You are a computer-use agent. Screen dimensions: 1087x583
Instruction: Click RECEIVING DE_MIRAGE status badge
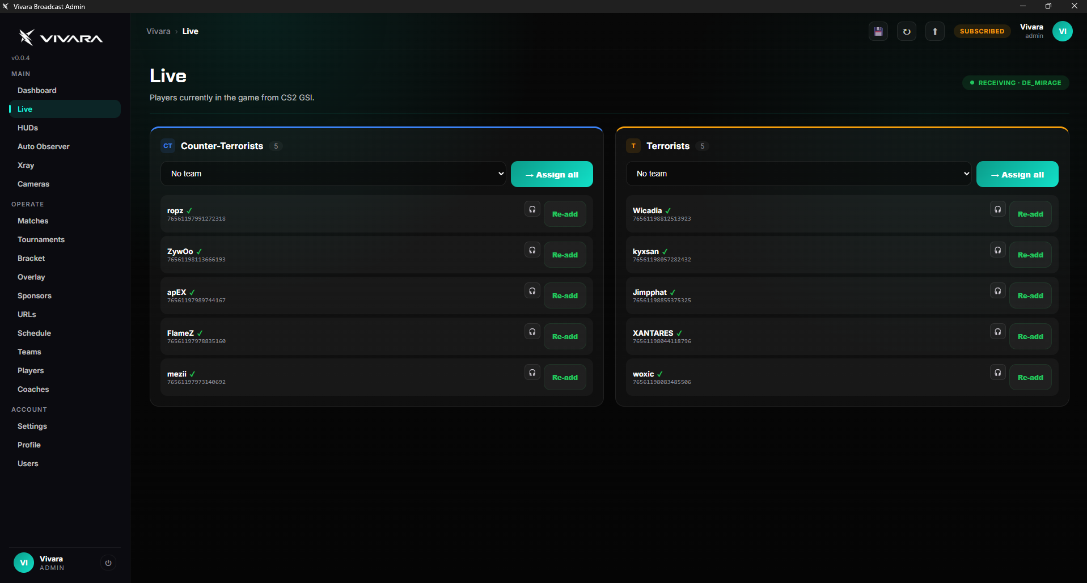click(x=1016, y=83)
